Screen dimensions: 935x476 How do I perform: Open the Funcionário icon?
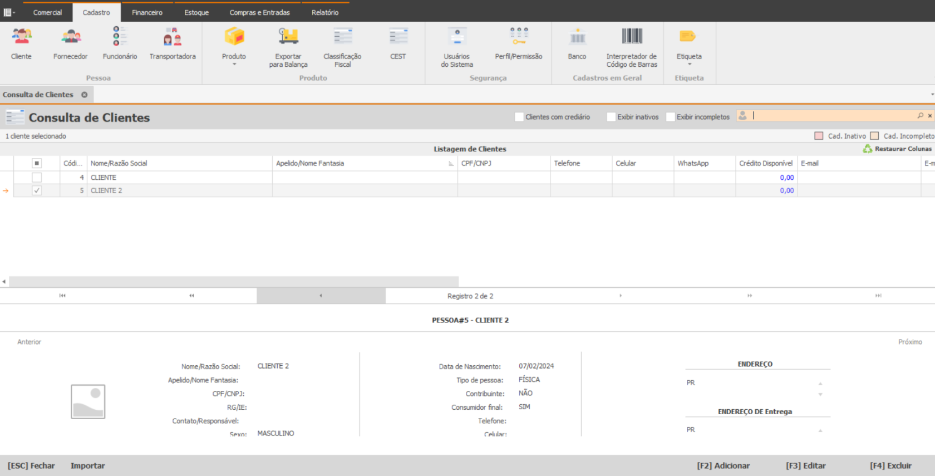(x=120, y=37)
